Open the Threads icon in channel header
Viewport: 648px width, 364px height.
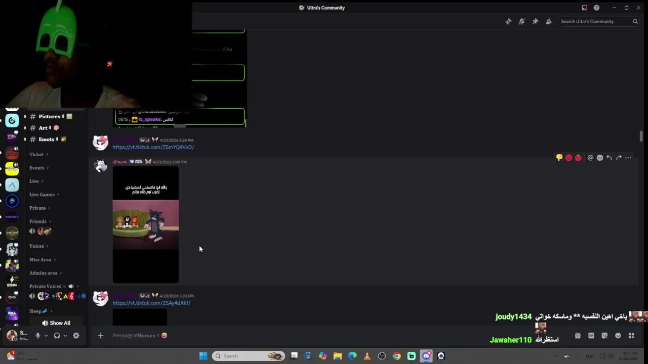click(508, 21)
